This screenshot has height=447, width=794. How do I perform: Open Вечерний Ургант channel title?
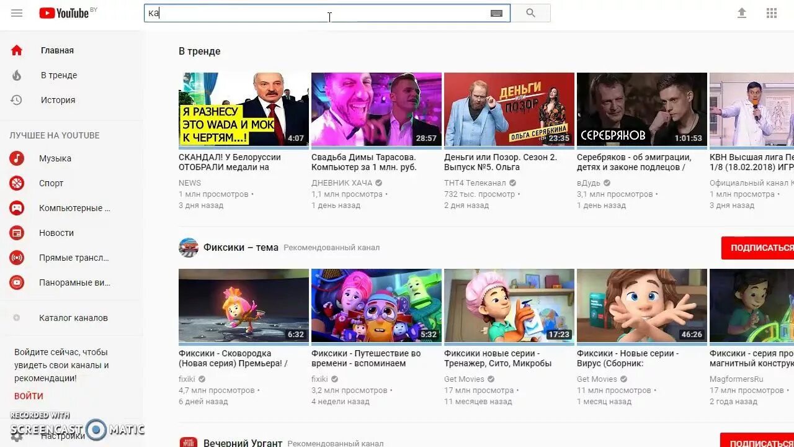(243, 443)
